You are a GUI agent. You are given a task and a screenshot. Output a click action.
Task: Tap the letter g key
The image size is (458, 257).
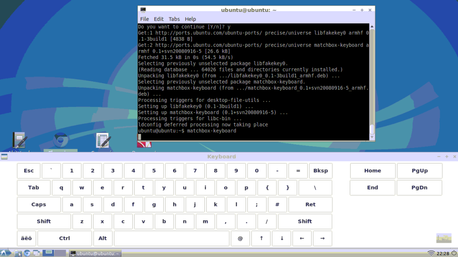(154, 204)
